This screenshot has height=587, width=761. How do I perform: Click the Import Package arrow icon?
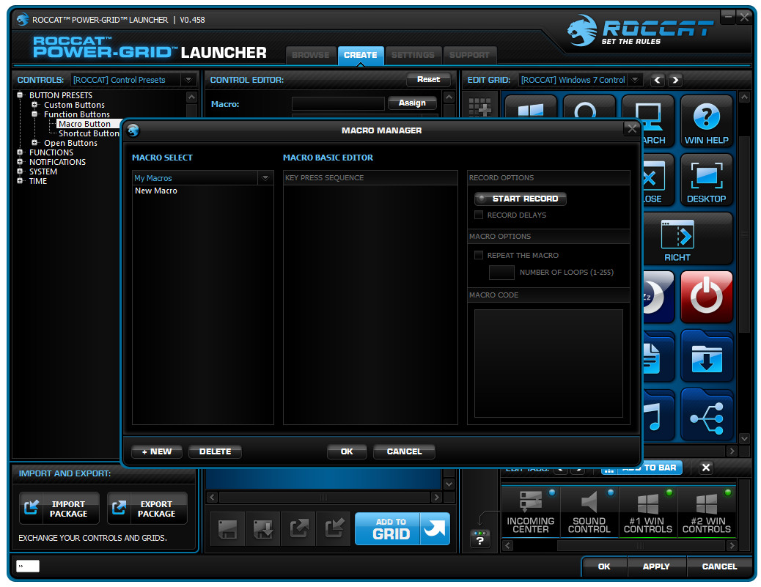(x=32, y=508)
